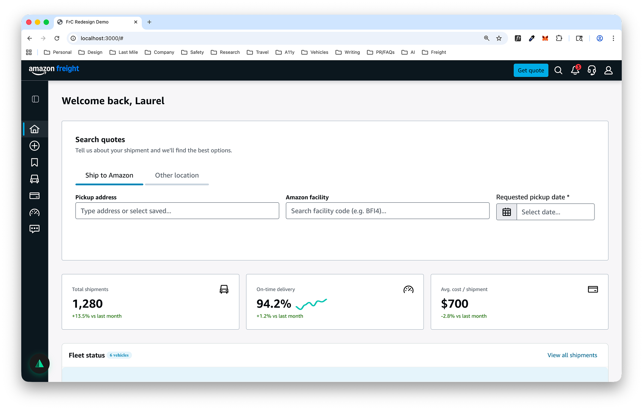Contact support via the headset icon
The width and height of the screenshot is (643, 410).
point(591,70)
